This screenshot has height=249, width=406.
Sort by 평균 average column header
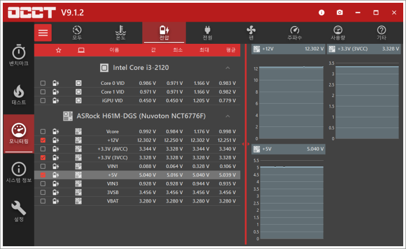(231, 50)
